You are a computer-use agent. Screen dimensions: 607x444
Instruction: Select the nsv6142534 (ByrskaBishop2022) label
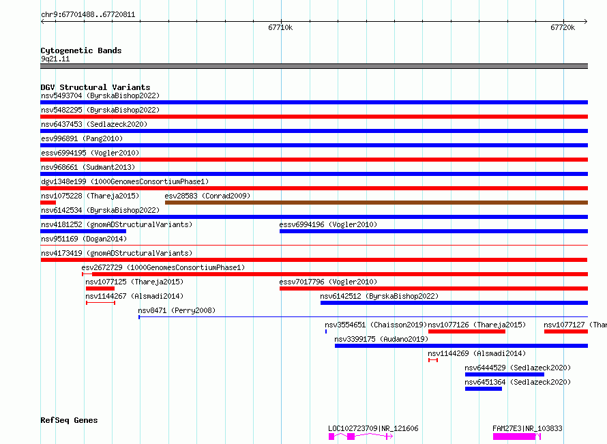click(100, 210)
